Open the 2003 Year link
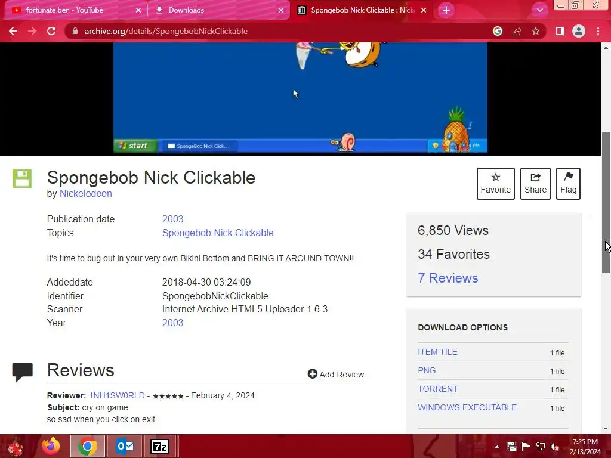 pyautogui.click(x=172, y=323)
